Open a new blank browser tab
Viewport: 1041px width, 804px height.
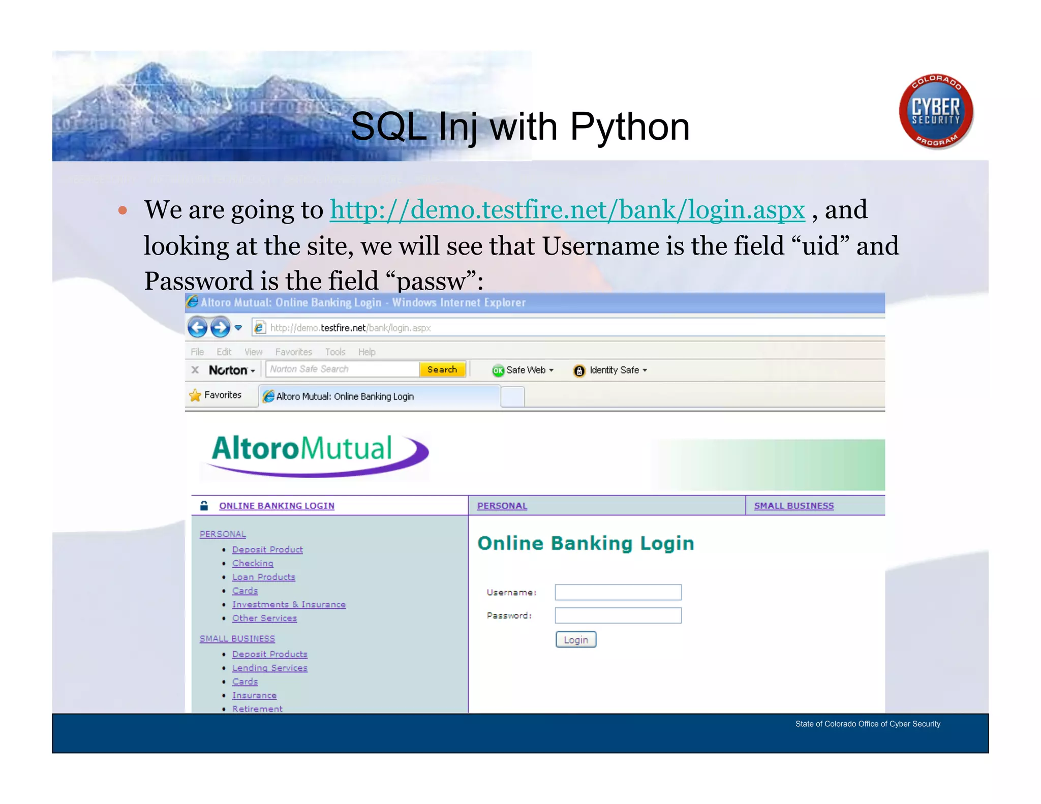point(512,397)
